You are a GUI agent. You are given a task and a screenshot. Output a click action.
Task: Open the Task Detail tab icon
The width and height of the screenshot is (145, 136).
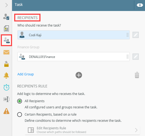(x=6, y=17)
